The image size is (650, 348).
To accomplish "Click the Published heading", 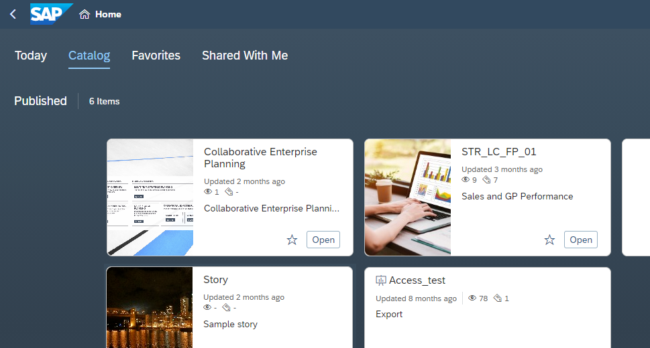I will [40, 101].
